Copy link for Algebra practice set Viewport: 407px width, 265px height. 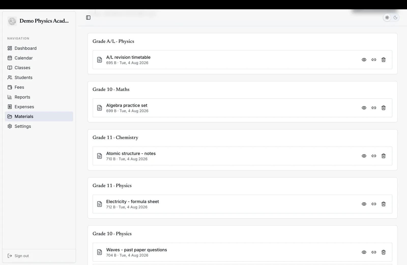(374, 108)
